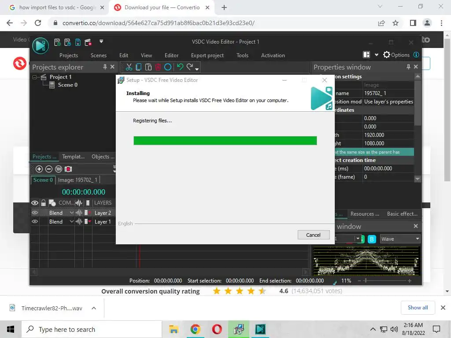Screen dimensions: 451x338
Task: Select the Layer 1 row label
Action: pyautogui.click(x=103, y=222)
